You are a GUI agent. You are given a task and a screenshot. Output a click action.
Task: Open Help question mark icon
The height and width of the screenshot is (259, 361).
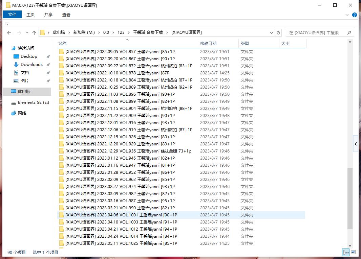(354, 15)
